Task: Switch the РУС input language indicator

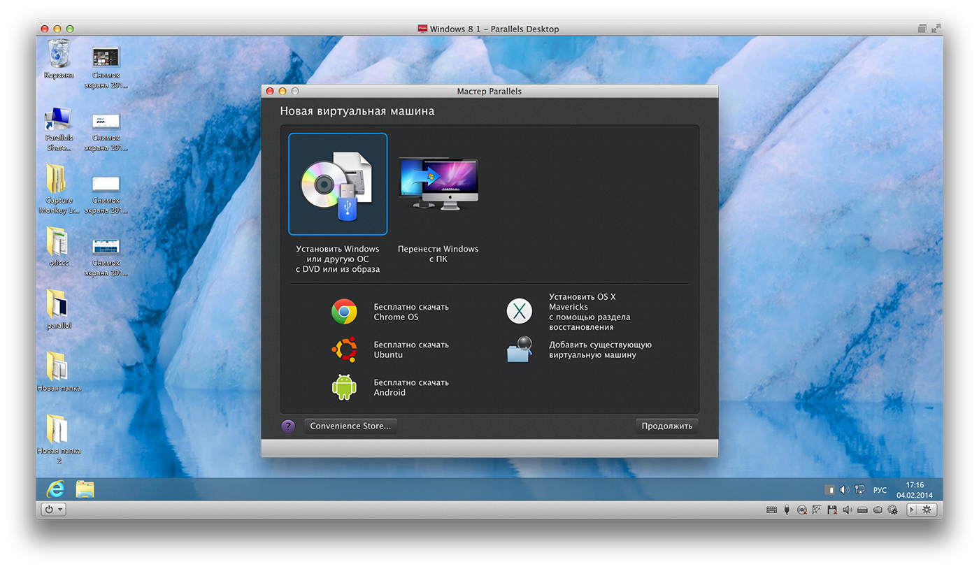Action: point(880,490)
